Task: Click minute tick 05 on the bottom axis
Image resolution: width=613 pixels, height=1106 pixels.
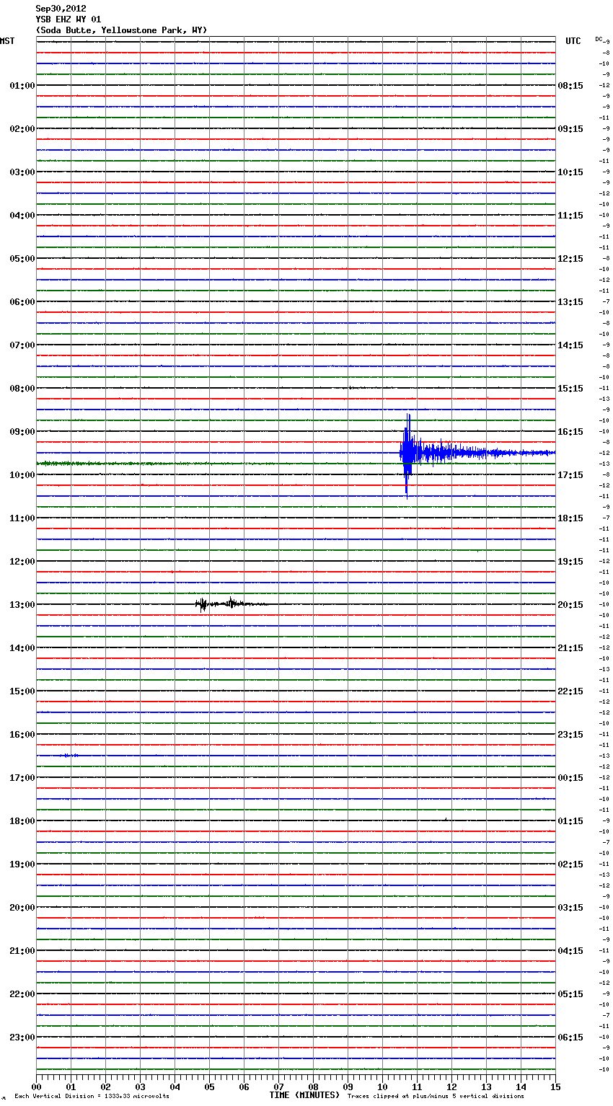Action: pos(209,1087)
